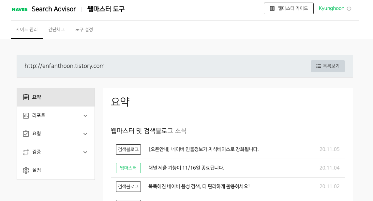Screen dimensions: 373x201
Task: Click the 목록보기 button
Action: [328, 66]
